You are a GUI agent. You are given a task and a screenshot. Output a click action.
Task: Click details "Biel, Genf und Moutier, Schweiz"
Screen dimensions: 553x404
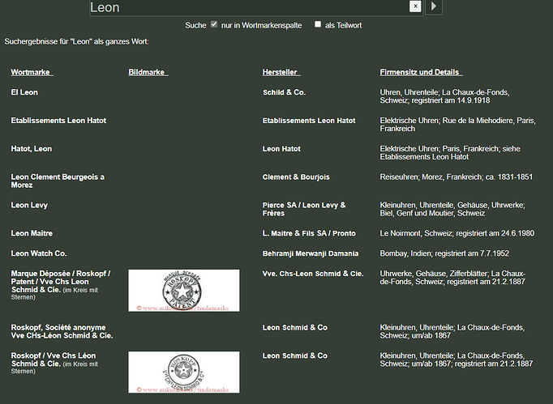[432, 213]
